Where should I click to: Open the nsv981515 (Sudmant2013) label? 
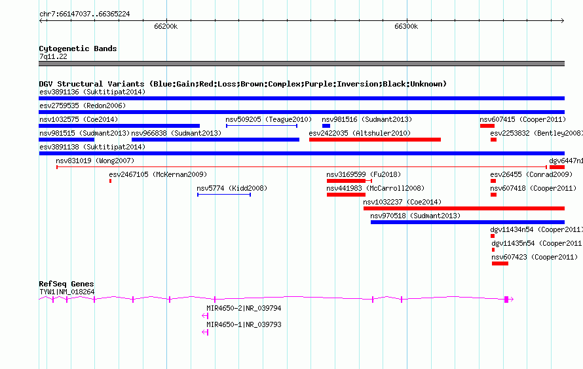(85, 133)
